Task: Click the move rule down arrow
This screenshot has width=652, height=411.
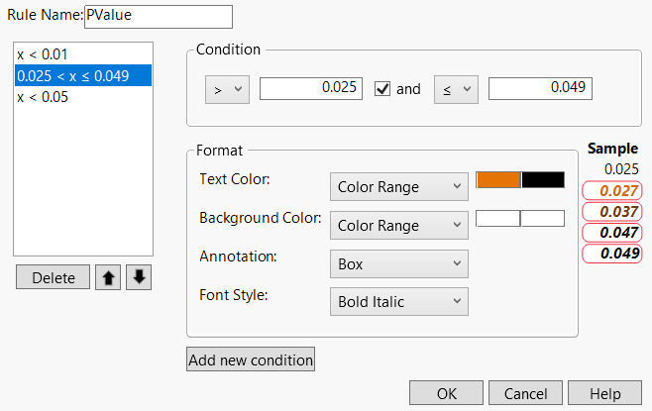Action: [x=139, y=277]
